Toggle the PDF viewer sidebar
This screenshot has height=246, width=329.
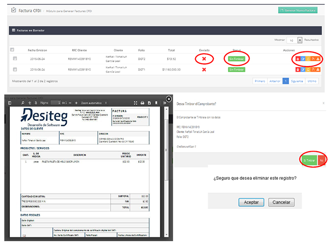(x=9, y=103)
